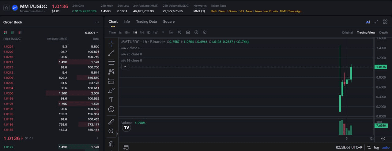Select the 1.0200 ask price row
The image size is (392, 151).
coord(51,93)
